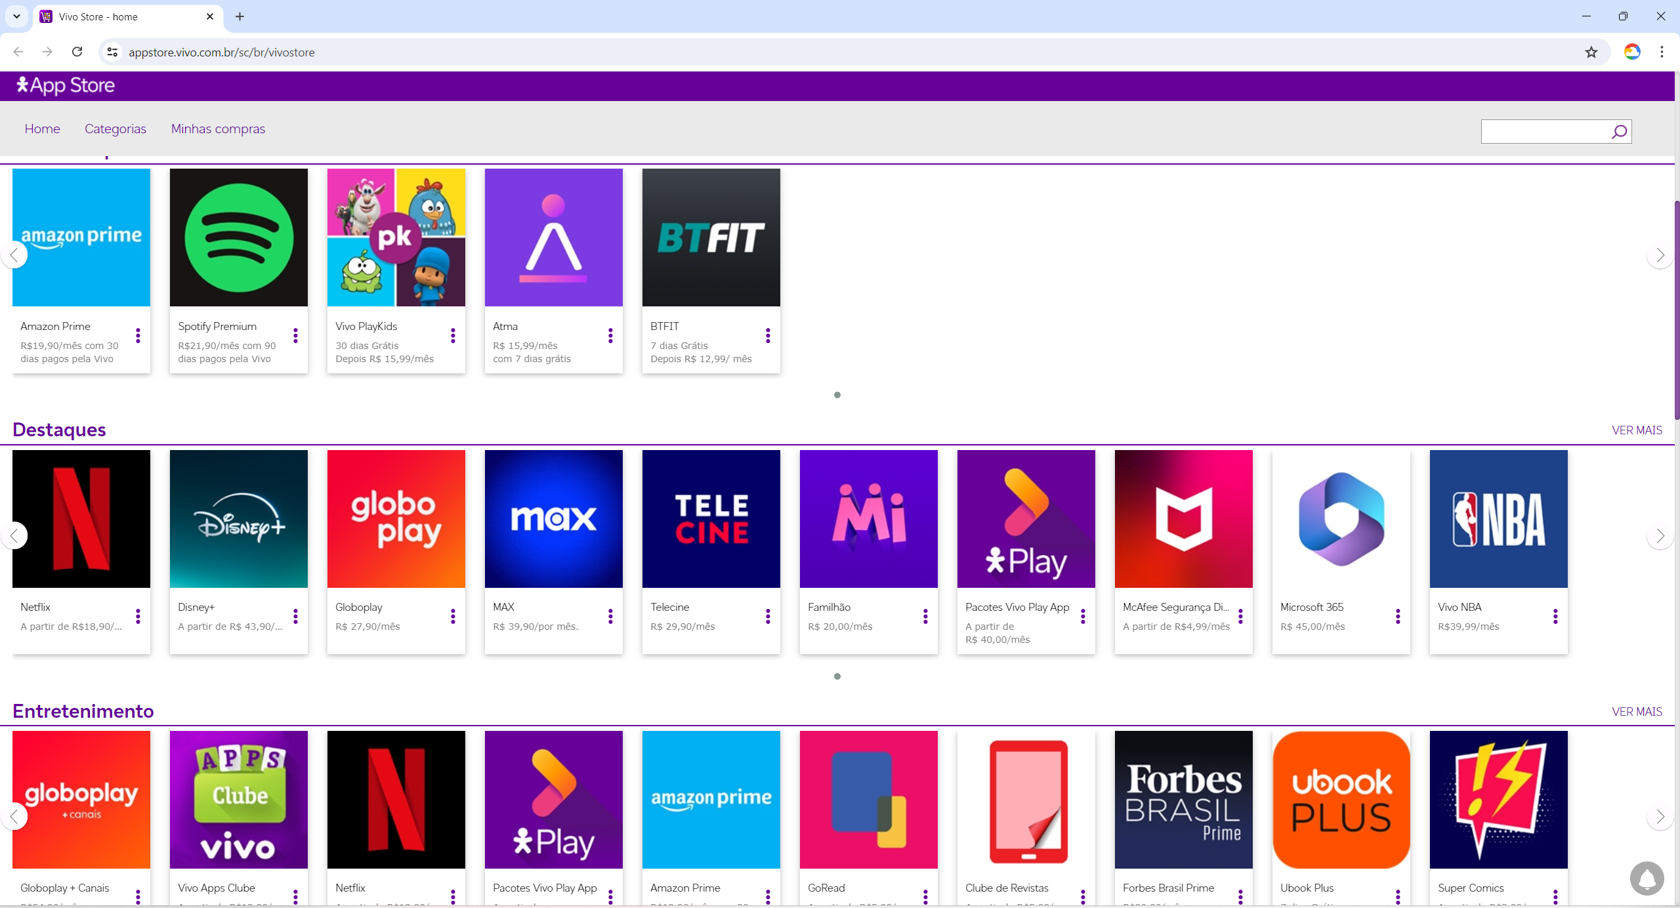The width and height of the screenshot is (1680, 908).
Task: Open the notification bell bubble
Action: 1647,878
